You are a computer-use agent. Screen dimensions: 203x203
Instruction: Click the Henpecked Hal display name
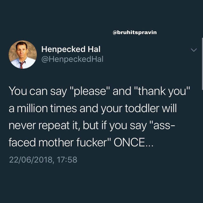pyautogui.click(x=71, y=49)
